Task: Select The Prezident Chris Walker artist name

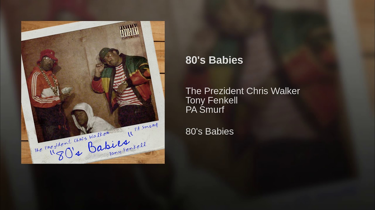Action: click(x=243, y=91)
